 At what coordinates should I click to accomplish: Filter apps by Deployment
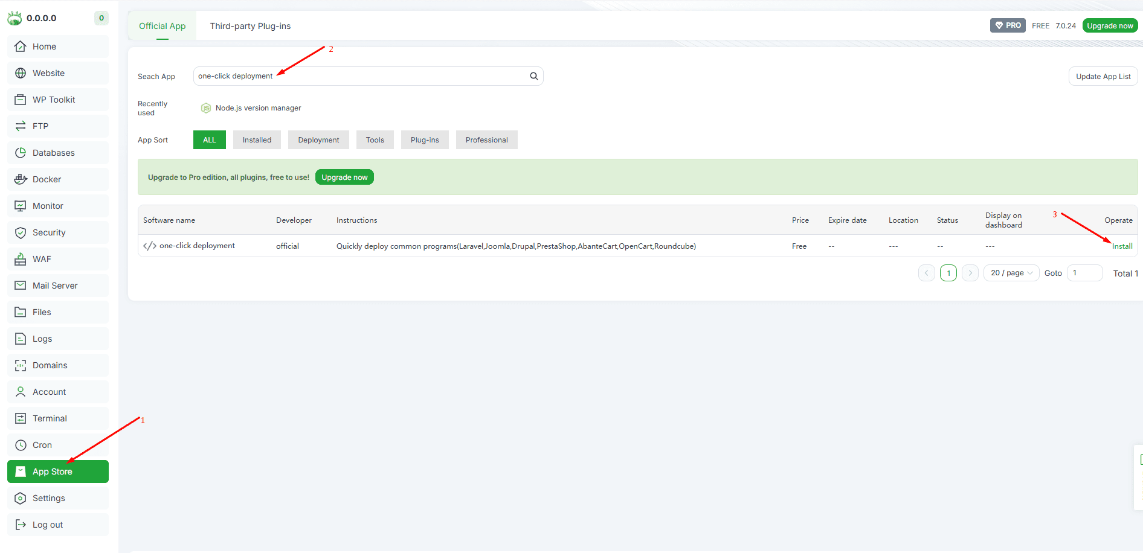pyautogui.click(x=318, y=140)
